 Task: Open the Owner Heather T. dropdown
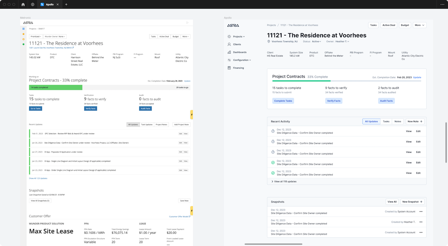pos(342,41)
